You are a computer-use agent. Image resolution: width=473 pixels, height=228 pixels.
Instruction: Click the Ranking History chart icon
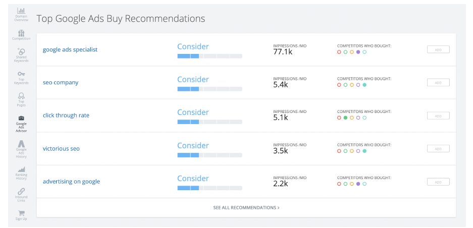(x=21, y=169)
